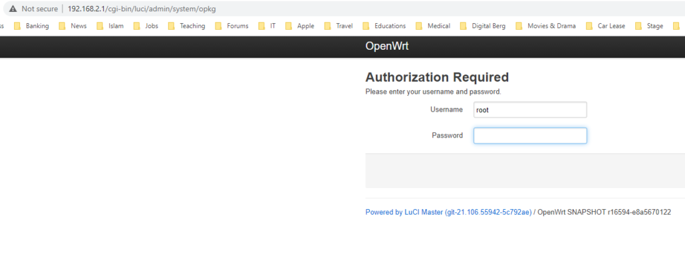Image resolution: width=685 pixels, height=267 pixels.
Task: Open the Teaching bookmarks folder
Action: (186, 26)
